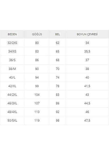
Task: Click the 32/2XS size row label
Action: tap(12, 43)
